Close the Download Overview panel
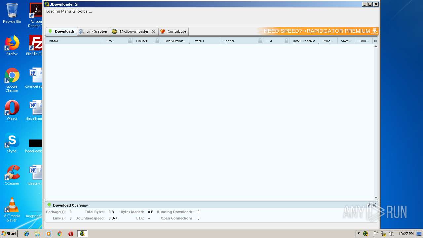Image resolution: width=423 pixels, height=238 pixels. click(374, 205)
